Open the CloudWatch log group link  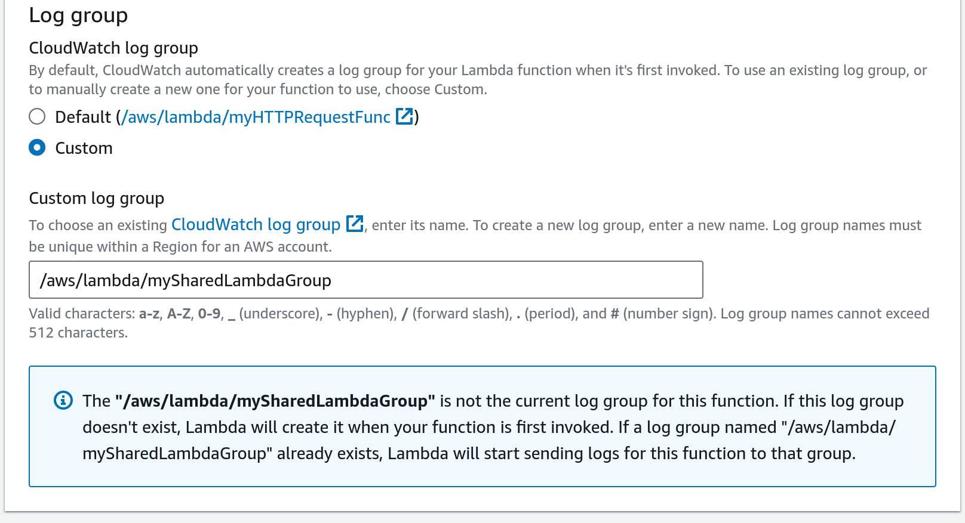point(256,225)
